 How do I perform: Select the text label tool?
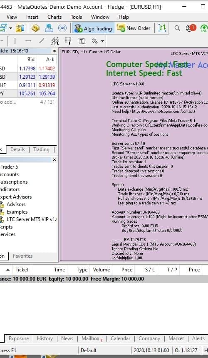click(x=82, y=41)
